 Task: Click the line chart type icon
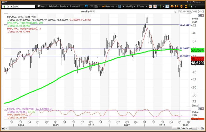click(150, 6)
